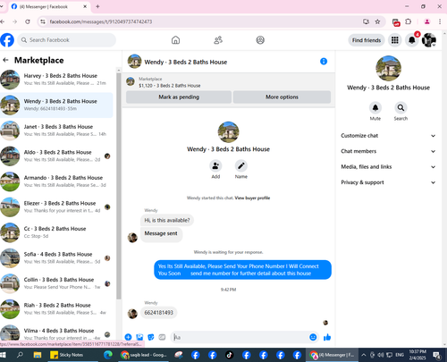This screenshot has height=362, width=447.
Task: Bookmark this page with star icon
Action: click(377, 21)
